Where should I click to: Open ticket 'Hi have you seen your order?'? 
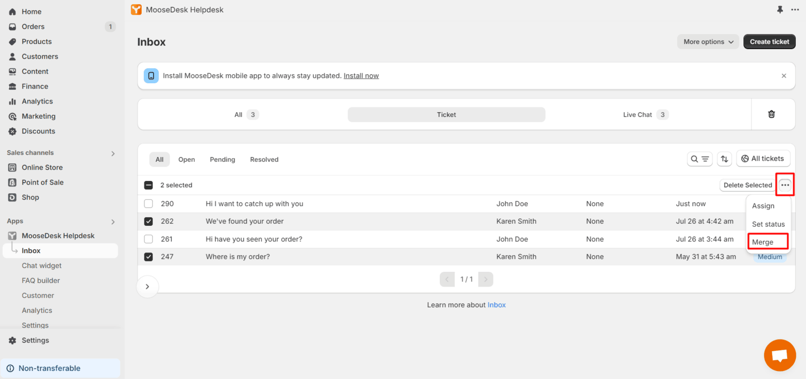coord(254,239)
